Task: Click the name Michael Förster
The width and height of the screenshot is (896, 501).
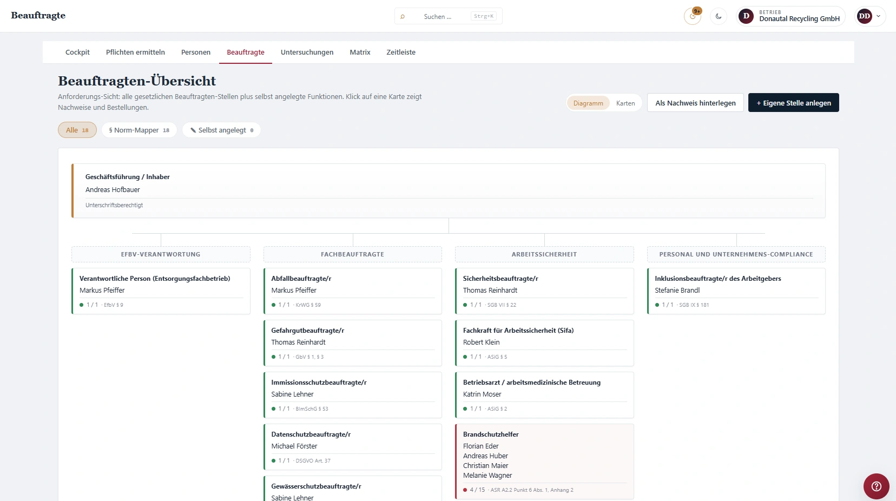Action: (x=294, y=446)
